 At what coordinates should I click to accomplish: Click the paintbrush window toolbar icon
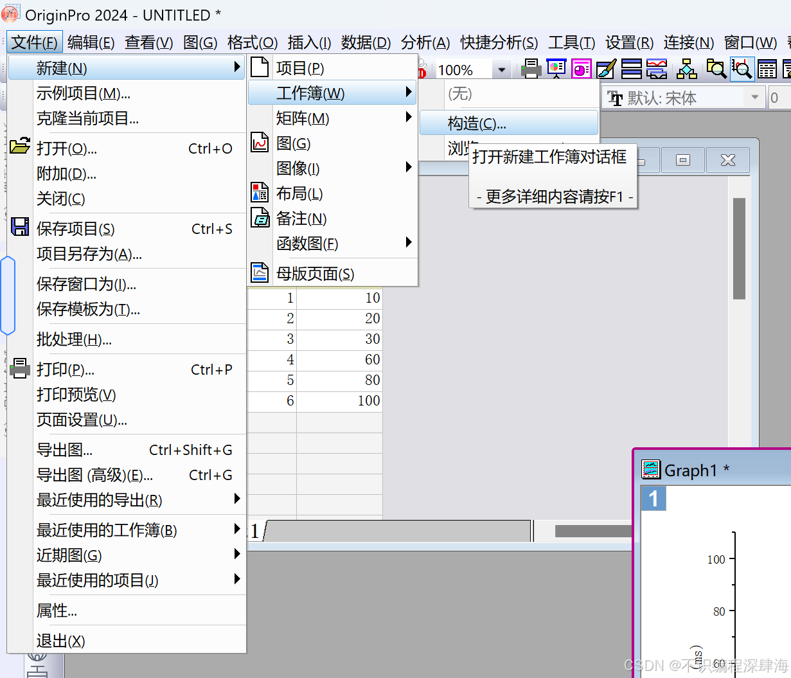(x=606, y=69)
